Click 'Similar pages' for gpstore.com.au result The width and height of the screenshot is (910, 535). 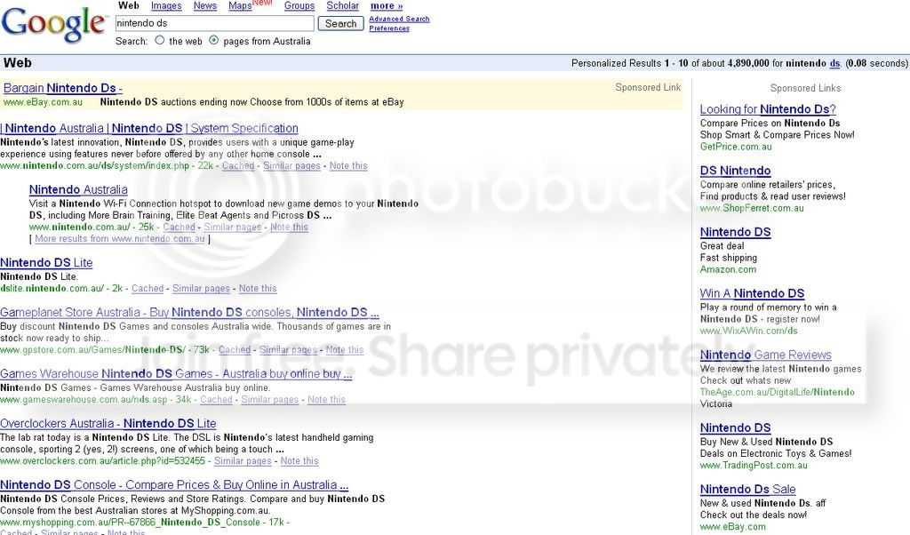tap(288, 350)
